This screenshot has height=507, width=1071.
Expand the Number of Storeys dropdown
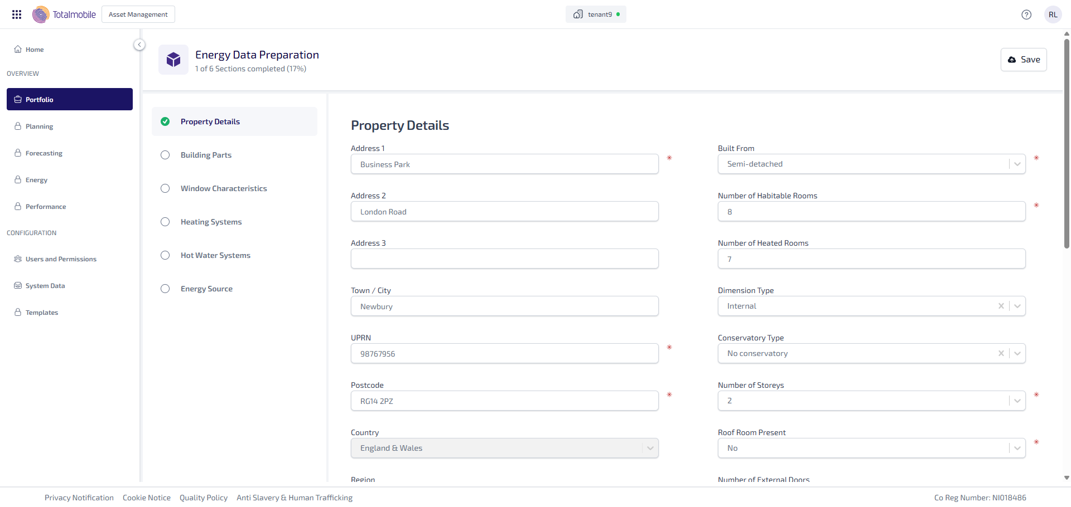pos(1017,401)
